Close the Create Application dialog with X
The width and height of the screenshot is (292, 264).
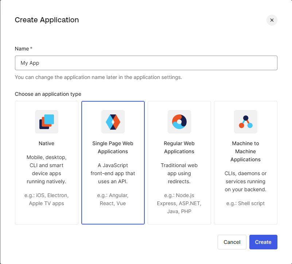272,20
